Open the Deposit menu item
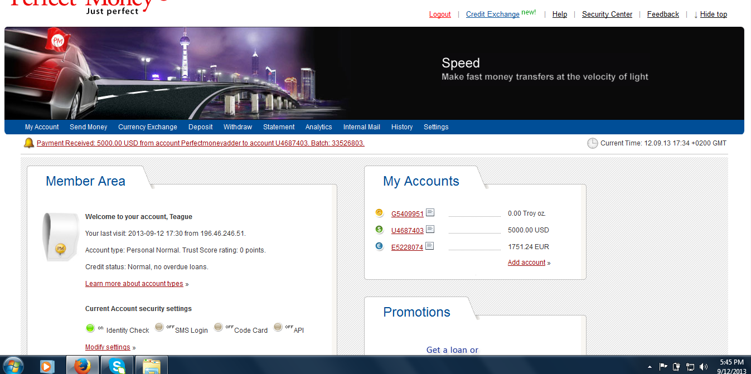 point(201,127)
